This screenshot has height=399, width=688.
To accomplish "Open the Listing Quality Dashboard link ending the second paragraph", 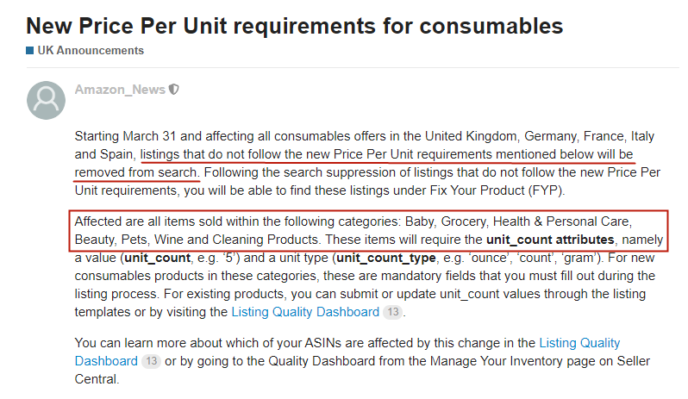I will [x=304, y=312].
